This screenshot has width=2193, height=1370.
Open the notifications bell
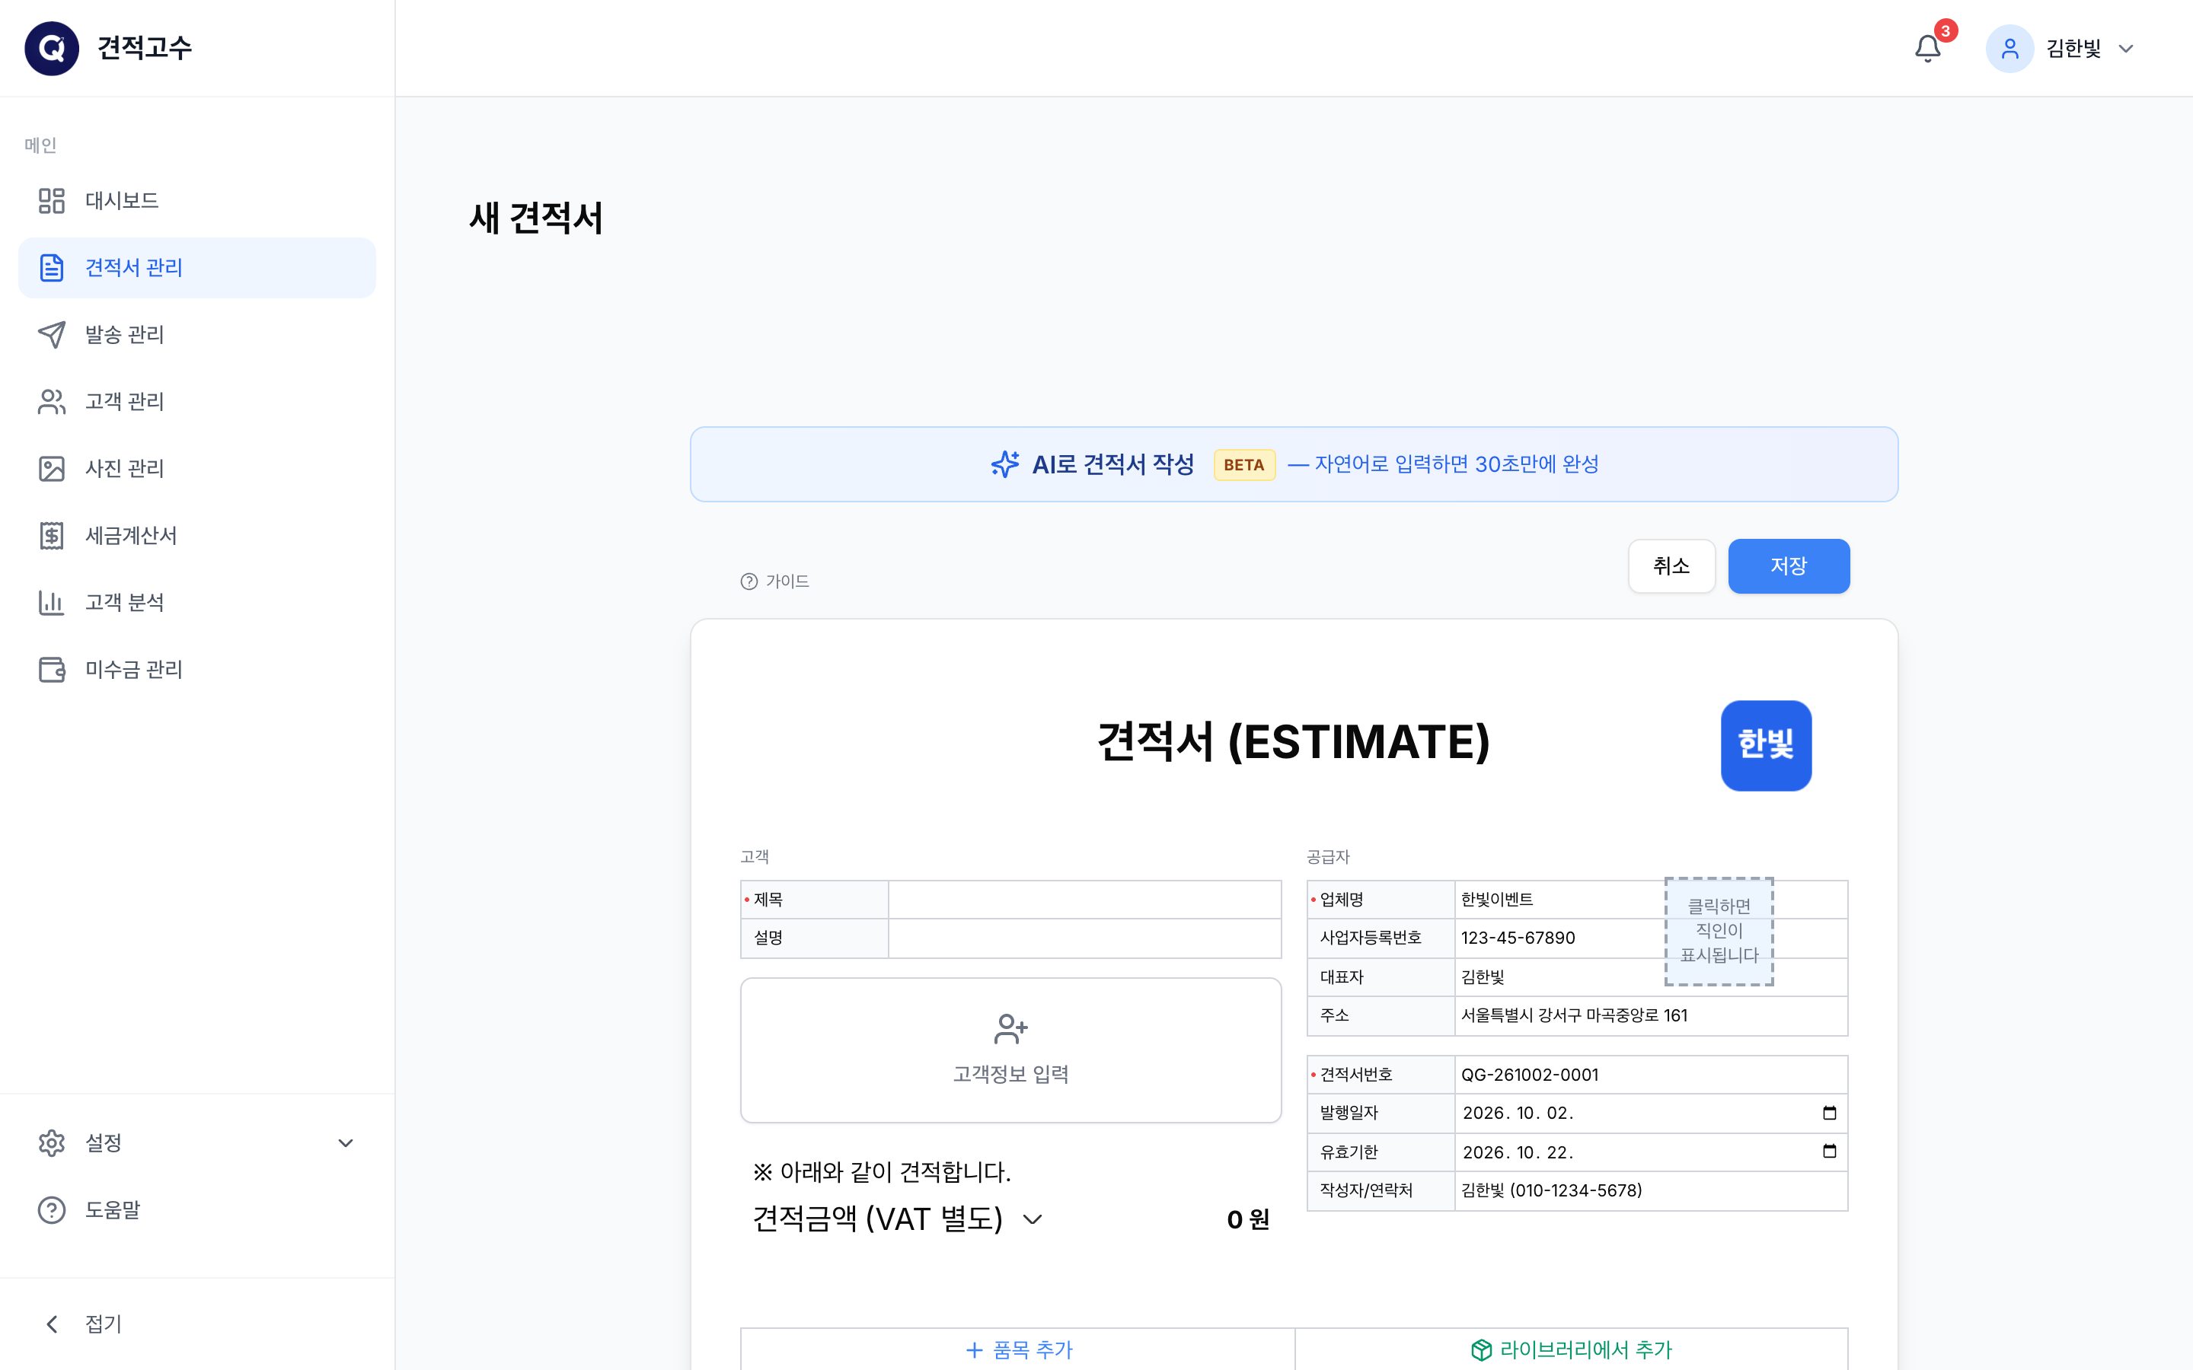tap(1927, 48)
